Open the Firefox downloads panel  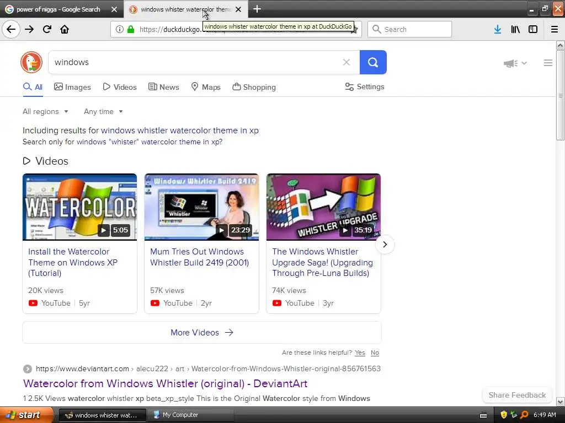tap(498, 29)
